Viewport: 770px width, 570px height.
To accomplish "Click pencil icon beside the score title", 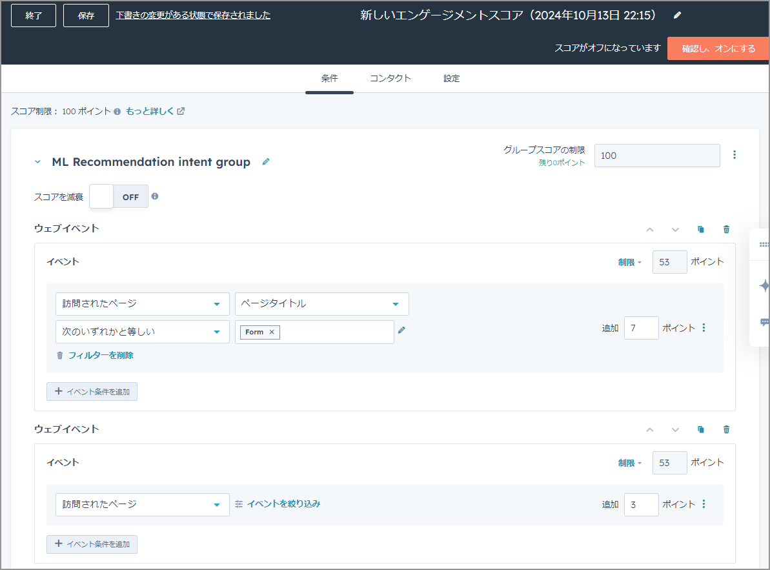I will pyautogui.click(x=677, y=15).
